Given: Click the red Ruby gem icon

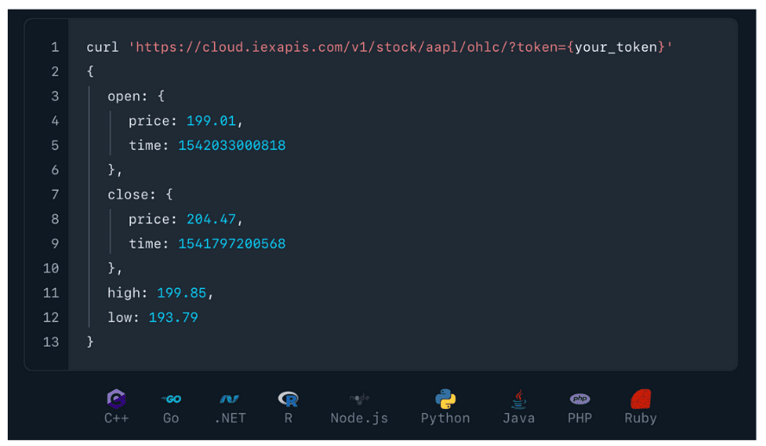Looking at the screenshot, I should [640, 399].
